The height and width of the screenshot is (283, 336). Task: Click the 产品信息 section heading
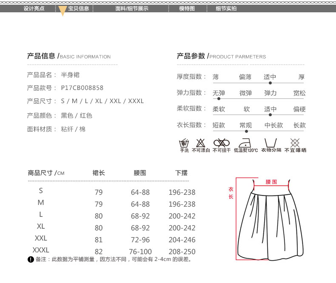click(69, 56)
